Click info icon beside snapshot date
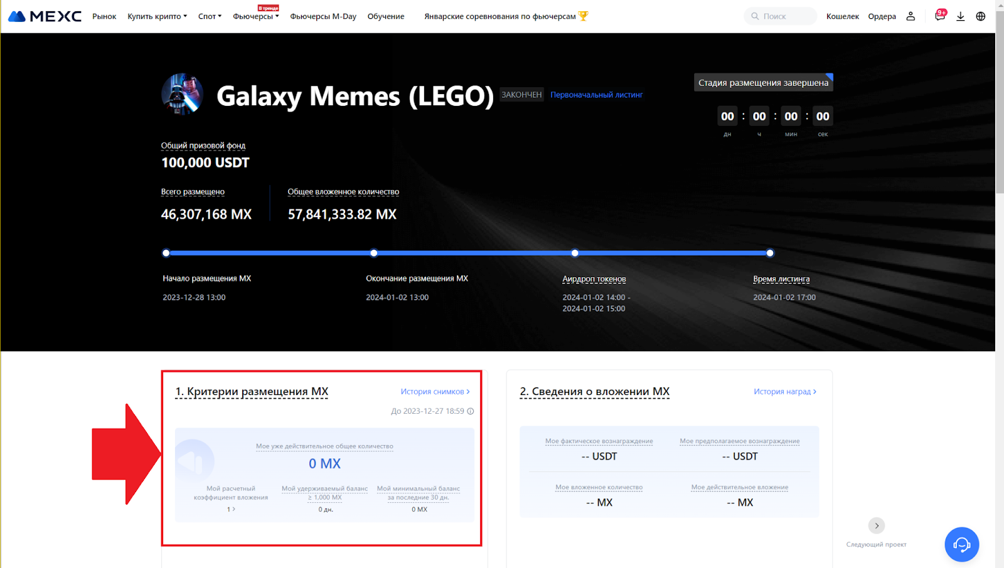Screen dimensions: 1004x568 click(x=471, y=411)
